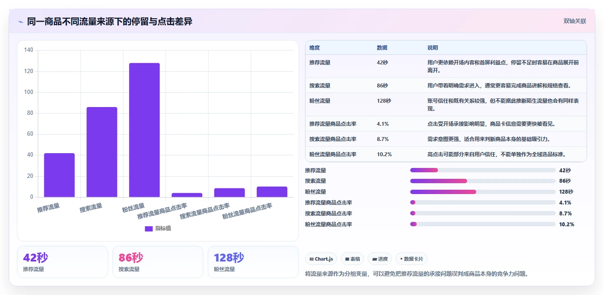Click the 128秒 value in the table
604x295 pixels.
coord(384,101)
